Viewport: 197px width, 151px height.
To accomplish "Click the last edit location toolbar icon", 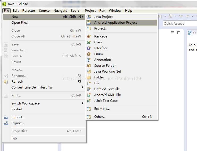I will coord(181,16).
